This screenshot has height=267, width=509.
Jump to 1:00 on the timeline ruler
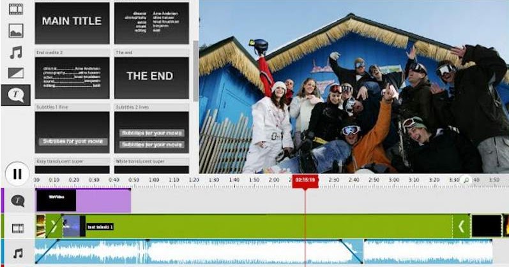(x=154, y=180)
